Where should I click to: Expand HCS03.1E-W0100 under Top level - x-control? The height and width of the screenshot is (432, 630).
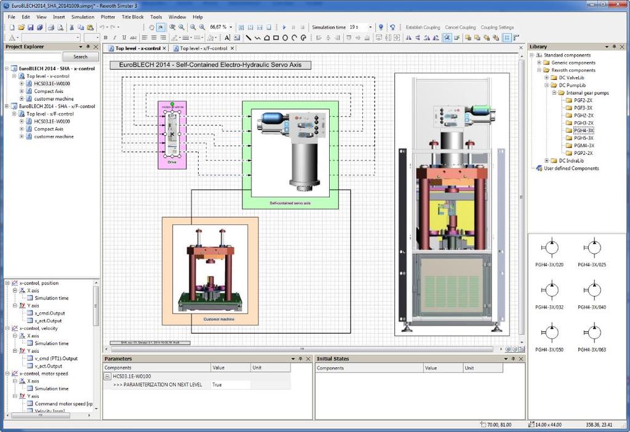[22, 84]
